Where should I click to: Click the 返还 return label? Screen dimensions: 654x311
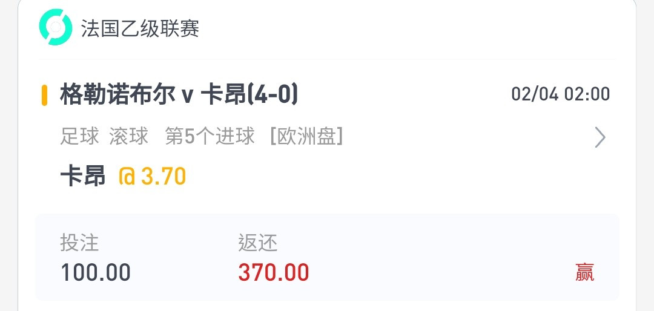click(258, 243)
